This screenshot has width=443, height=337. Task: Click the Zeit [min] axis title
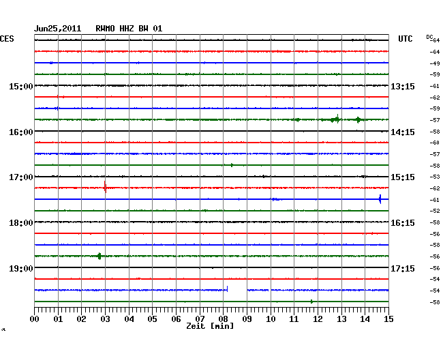pos(210,326)
